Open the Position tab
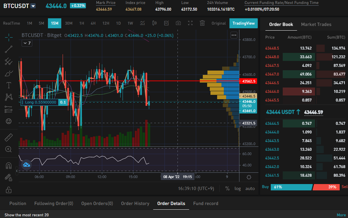This screenshot has width=348, height=218. coord(18,203)
